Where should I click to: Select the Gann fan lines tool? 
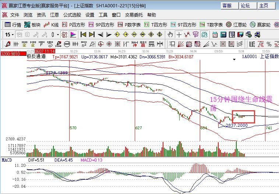[180, 44]
